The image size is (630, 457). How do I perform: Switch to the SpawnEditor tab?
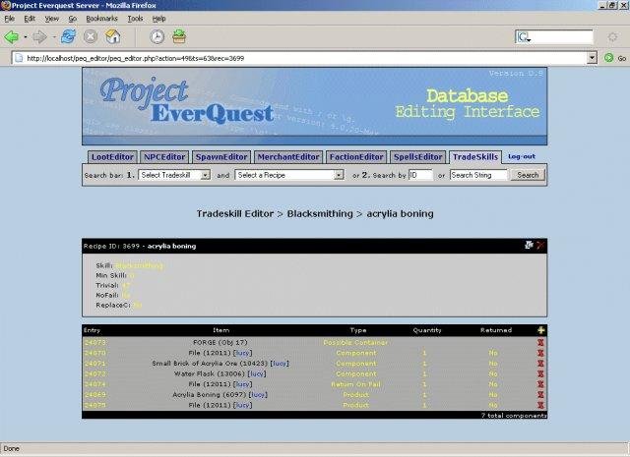point(221,157)
